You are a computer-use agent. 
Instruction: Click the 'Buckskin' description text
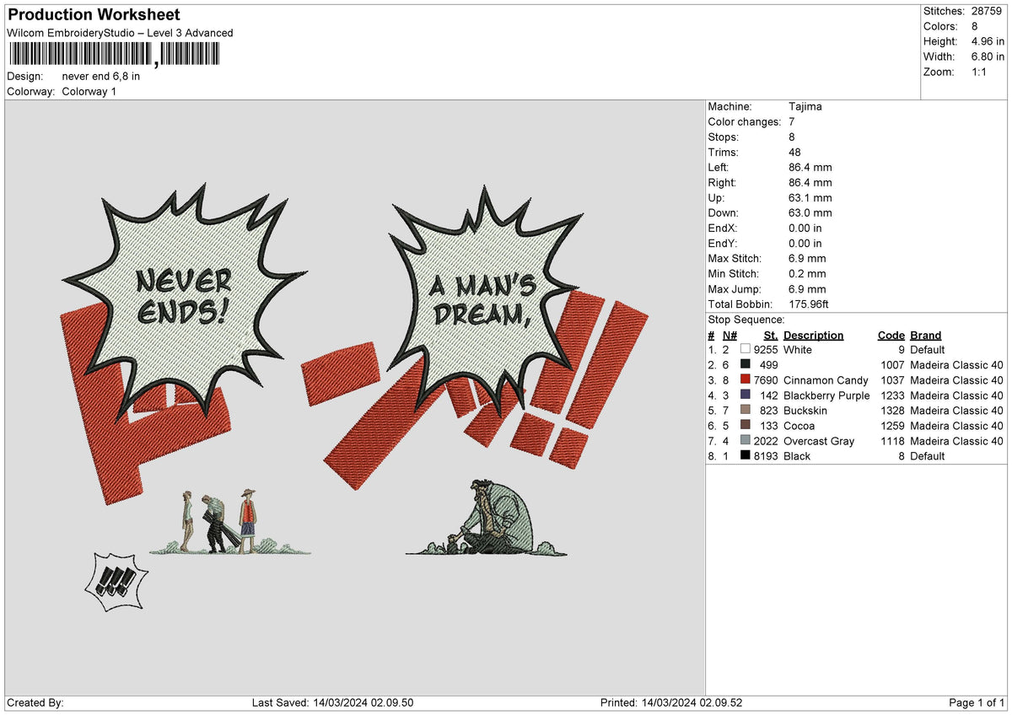coord(805,411)
